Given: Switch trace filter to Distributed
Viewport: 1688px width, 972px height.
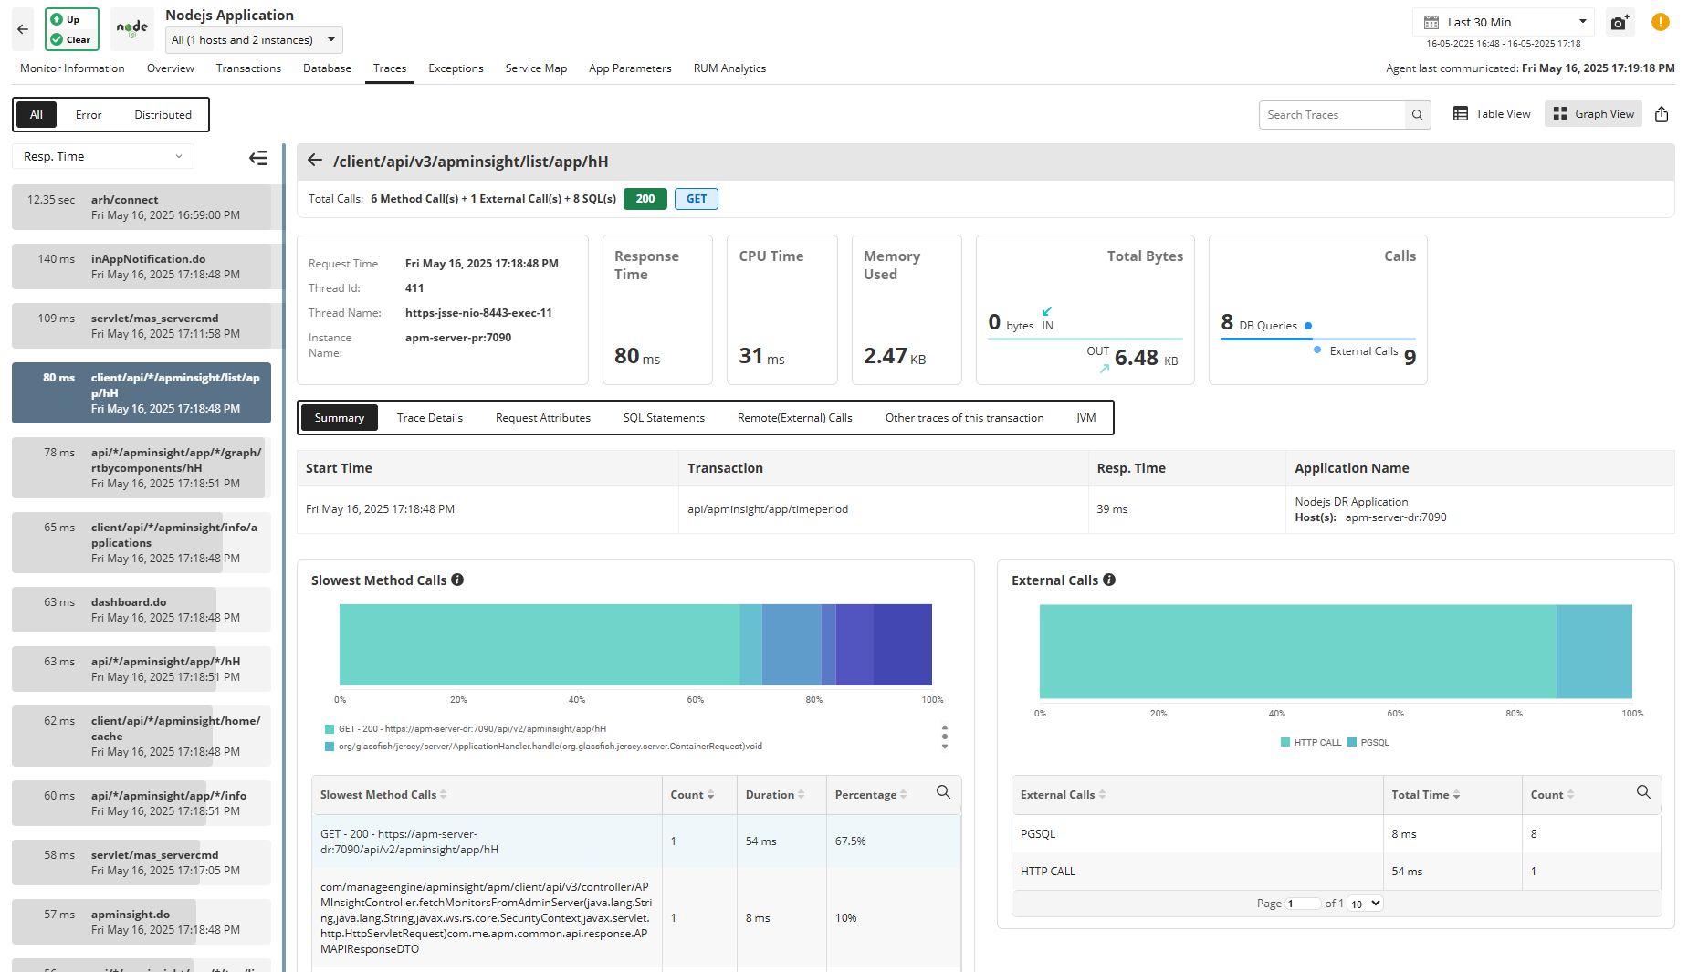Looking at the screenshot, I should tap(163, 115).
